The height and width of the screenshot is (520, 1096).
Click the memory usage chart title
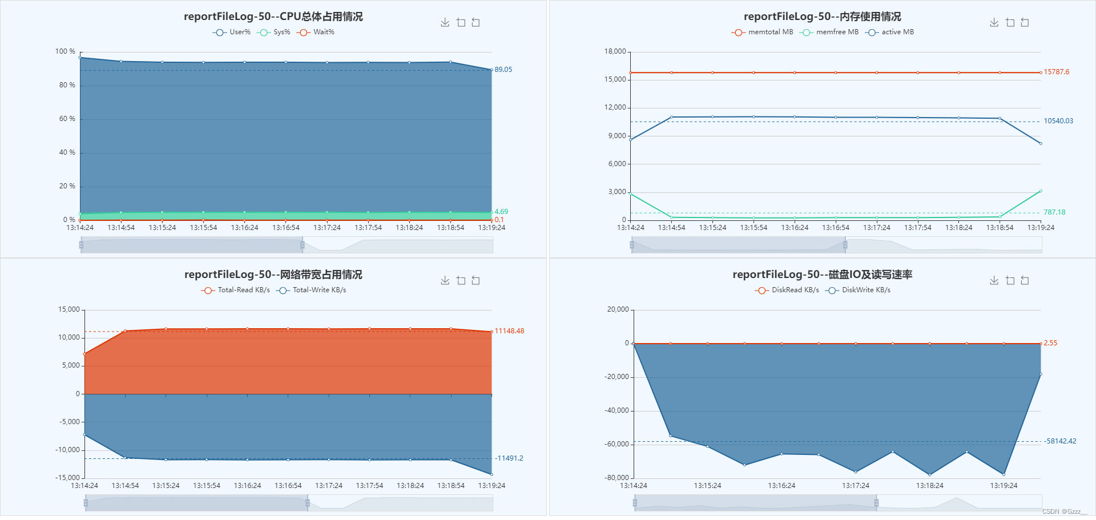tap(822, 17)
